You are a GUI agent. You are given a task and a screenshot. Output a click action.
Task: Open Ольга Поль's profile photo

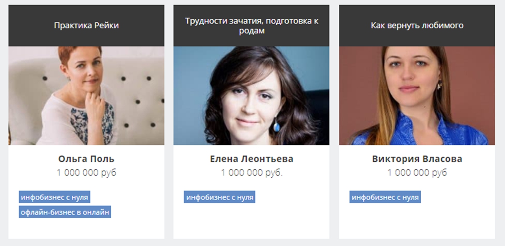coord(86,96)
